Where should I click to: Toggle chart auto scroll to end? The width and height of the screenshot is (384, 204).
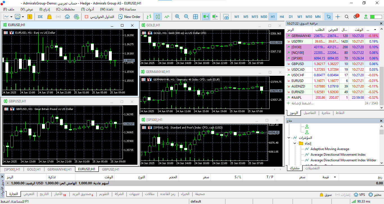[x=206, y=17]
